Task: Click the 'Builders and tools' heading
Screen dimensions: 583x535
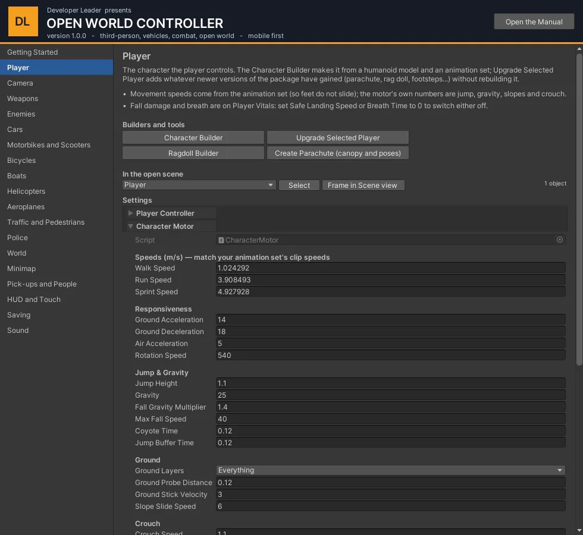Action: coord(153,125)
